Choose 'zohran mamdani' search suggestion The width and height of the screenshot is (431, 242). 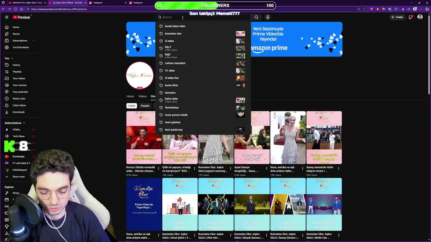point(203,63)
